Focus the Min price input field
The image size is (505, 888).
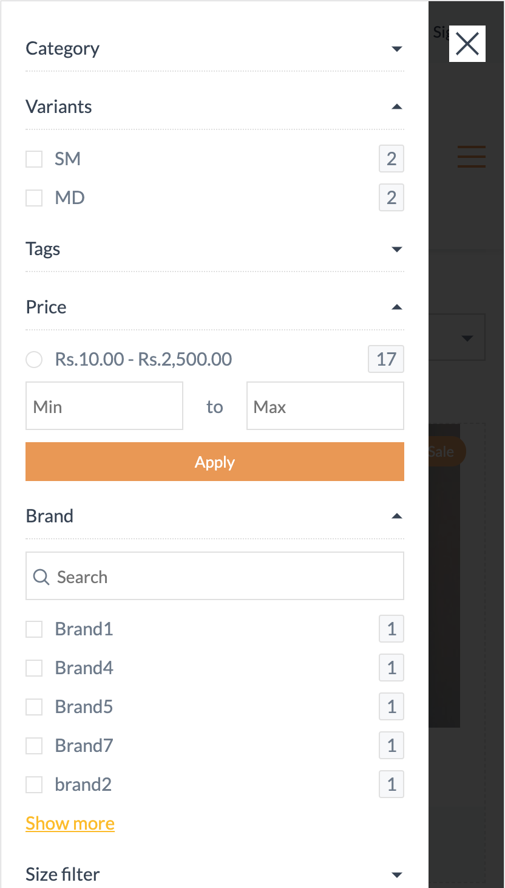coord(104,406)
